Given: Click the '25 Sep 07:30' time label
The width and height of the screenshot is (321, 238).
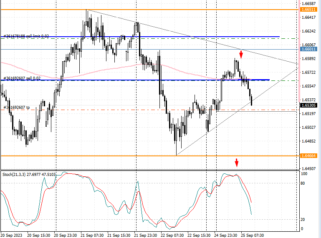Looking at the screenshot, I should [253, 235].
